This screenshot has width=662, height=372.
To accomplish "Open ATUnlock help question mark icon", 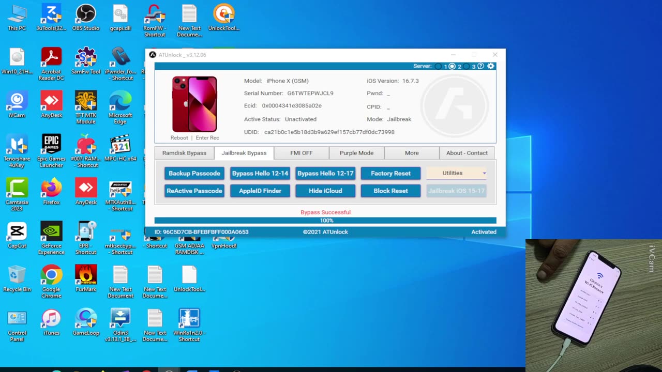I will tap(480, 66).
